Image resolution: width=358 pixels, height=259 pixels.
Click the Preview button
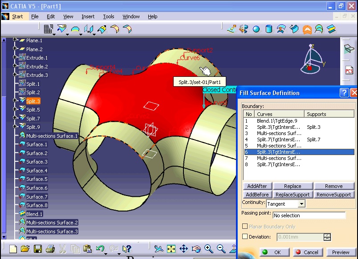coord(341,252)
